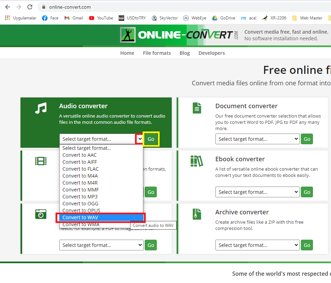The image size is (331, 283).
Task: Open the File formats menu item
Action: click(157, 53)
